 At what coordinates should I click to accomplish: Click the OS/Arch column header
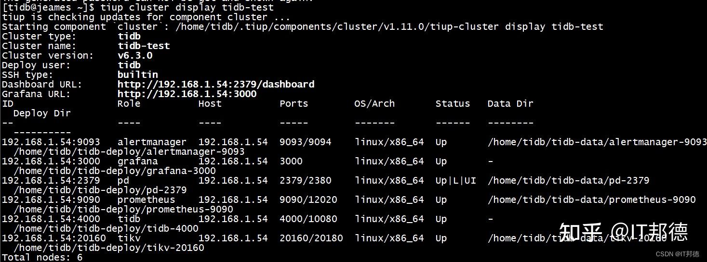(374, 104)
